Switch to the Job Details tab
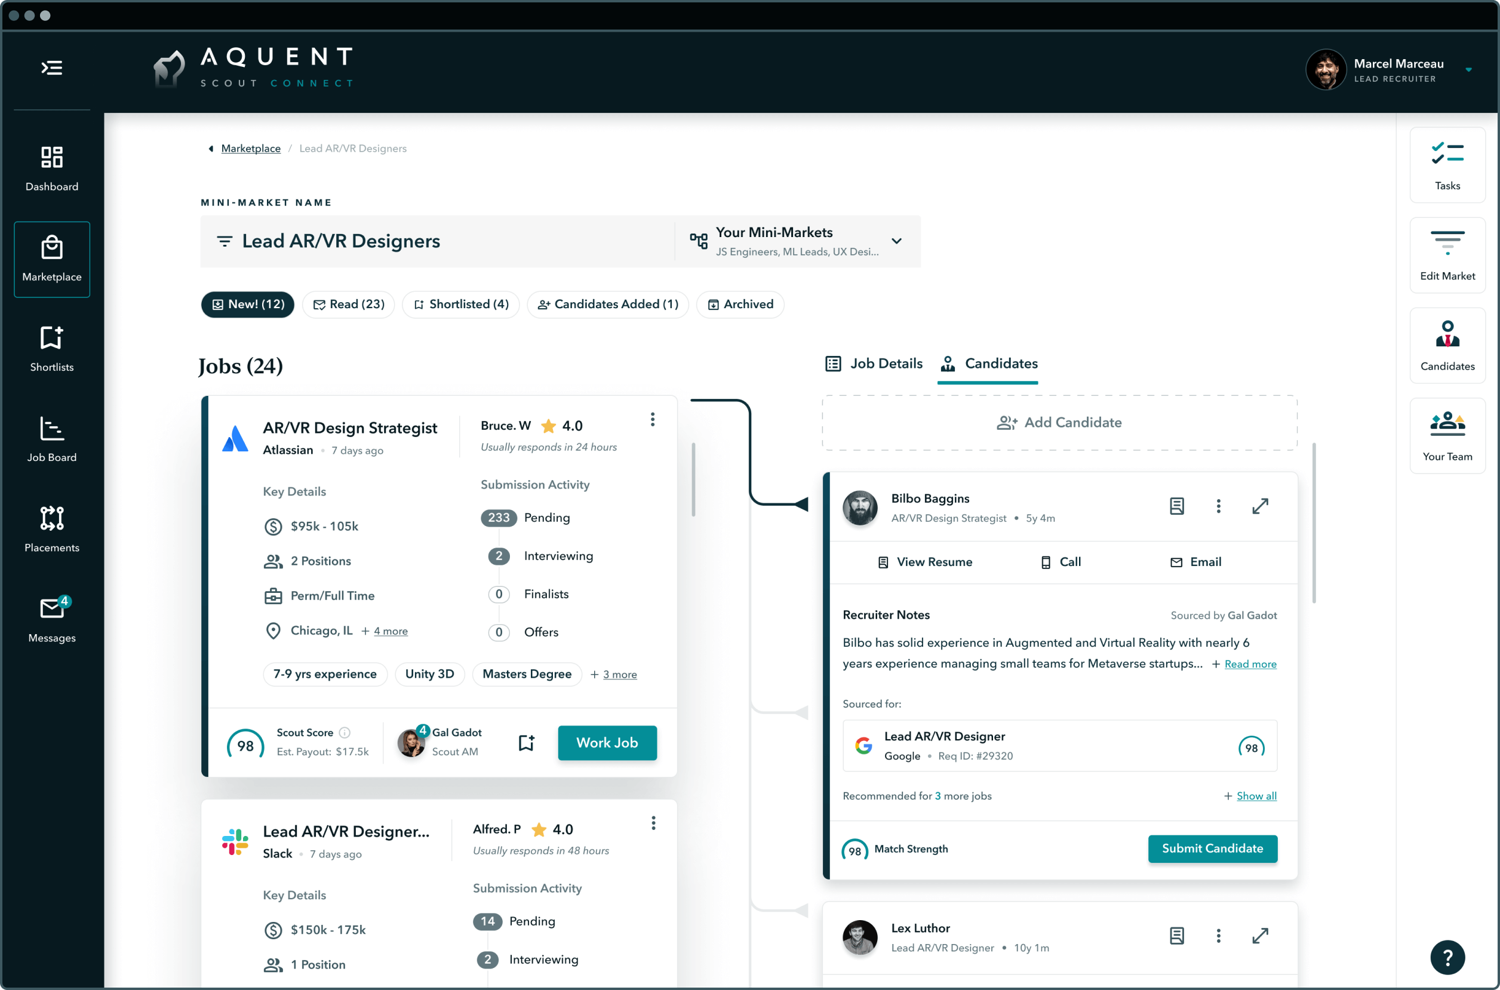 pos(874,364)
